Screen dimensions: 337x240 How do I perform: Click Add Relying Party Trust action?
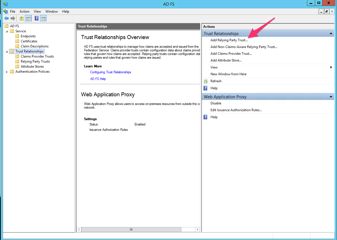pos(229,40)
